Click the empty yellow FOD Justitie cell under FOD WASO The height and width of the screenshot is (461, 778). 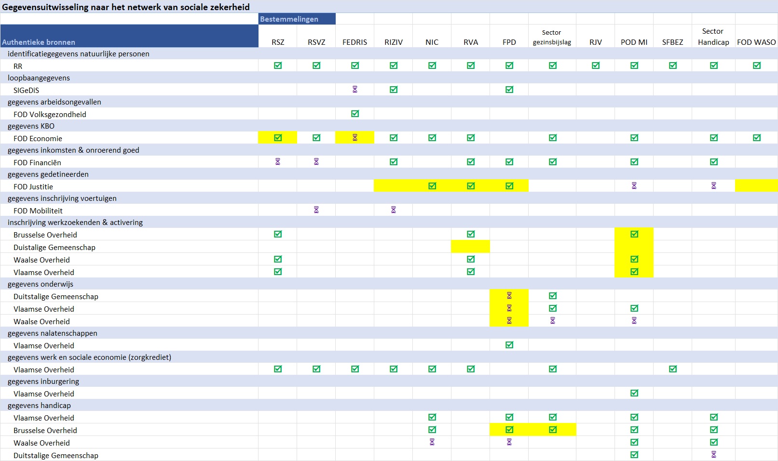tap(756, 186)
